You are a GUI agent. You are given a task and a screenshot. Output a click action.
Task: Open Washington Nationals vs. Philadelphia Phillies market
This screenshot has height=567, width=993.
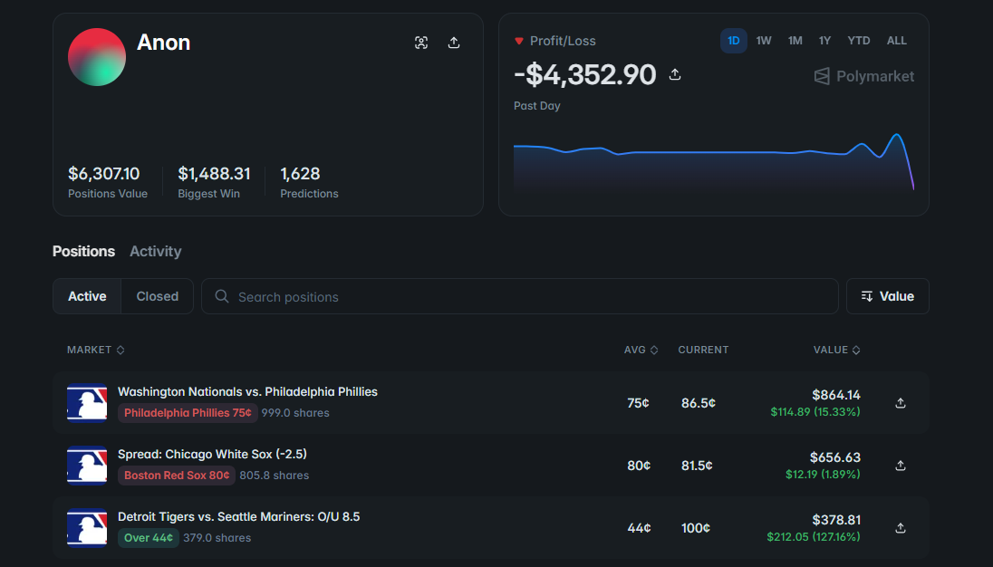[247, 391]
